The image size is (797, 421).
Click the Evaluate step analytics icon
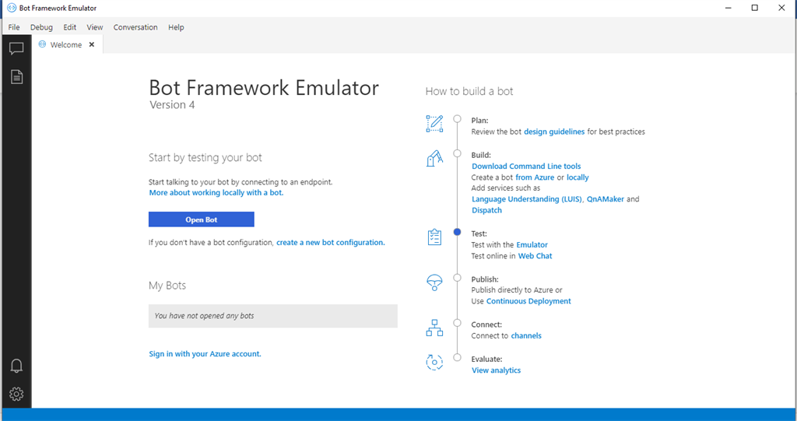coord(434,362)
